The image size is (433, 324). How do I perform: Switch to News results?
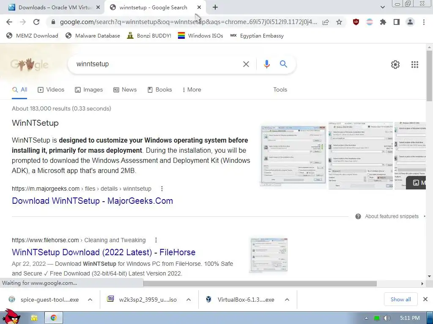[x=125, y=90]
